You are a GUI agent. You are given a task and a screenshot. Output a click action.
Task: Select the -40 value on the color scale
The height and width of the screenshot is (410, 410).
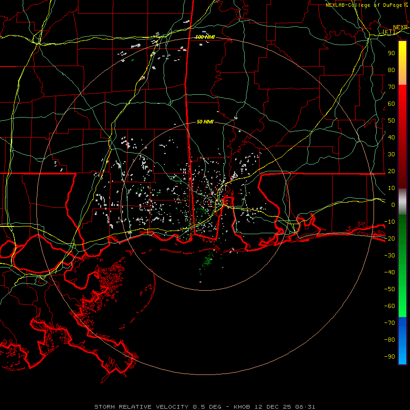[x=389, y=272]
